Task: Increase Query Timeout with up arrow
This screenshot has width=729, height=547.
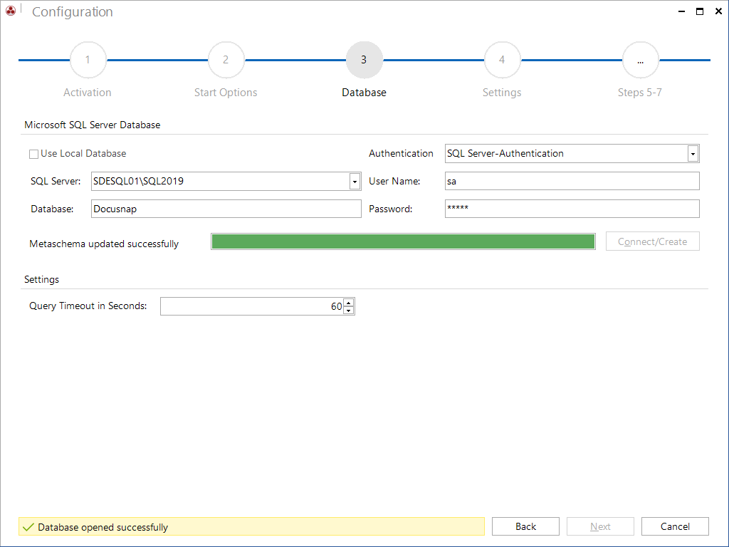Action: coord(349,302)
